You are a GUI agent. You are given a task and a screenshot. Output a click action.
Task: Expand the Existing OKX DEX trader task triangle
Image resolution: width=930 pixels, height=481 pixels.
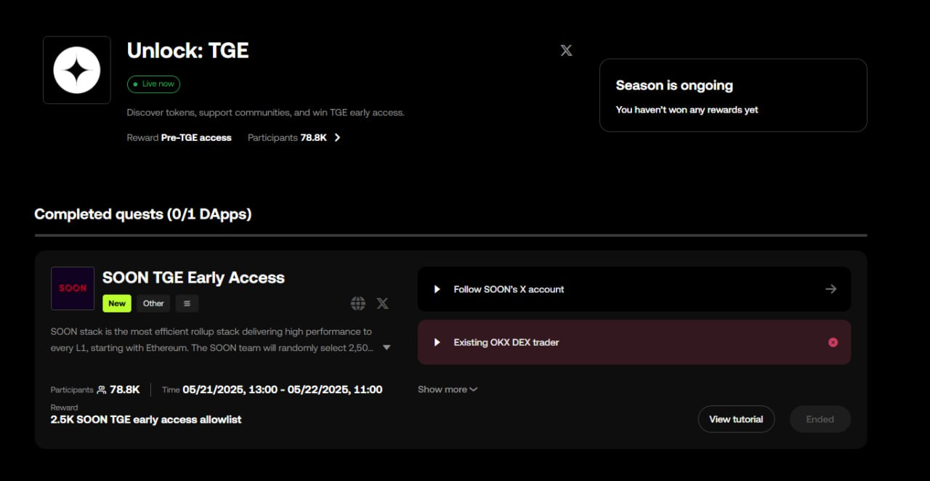[x=437, y=342]
